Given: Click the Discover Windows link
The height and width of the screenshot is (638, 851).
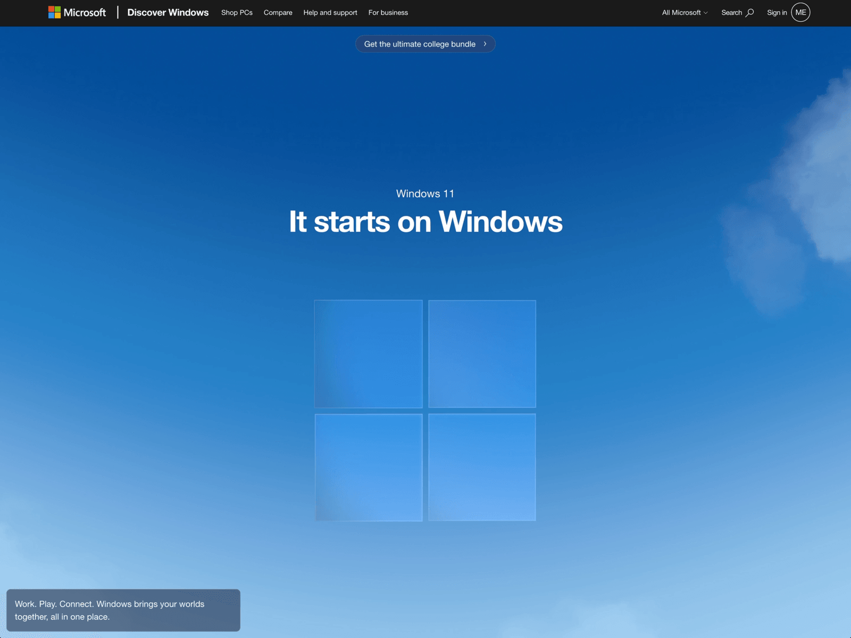Looking at the screenshot, I should pos(168,12).
